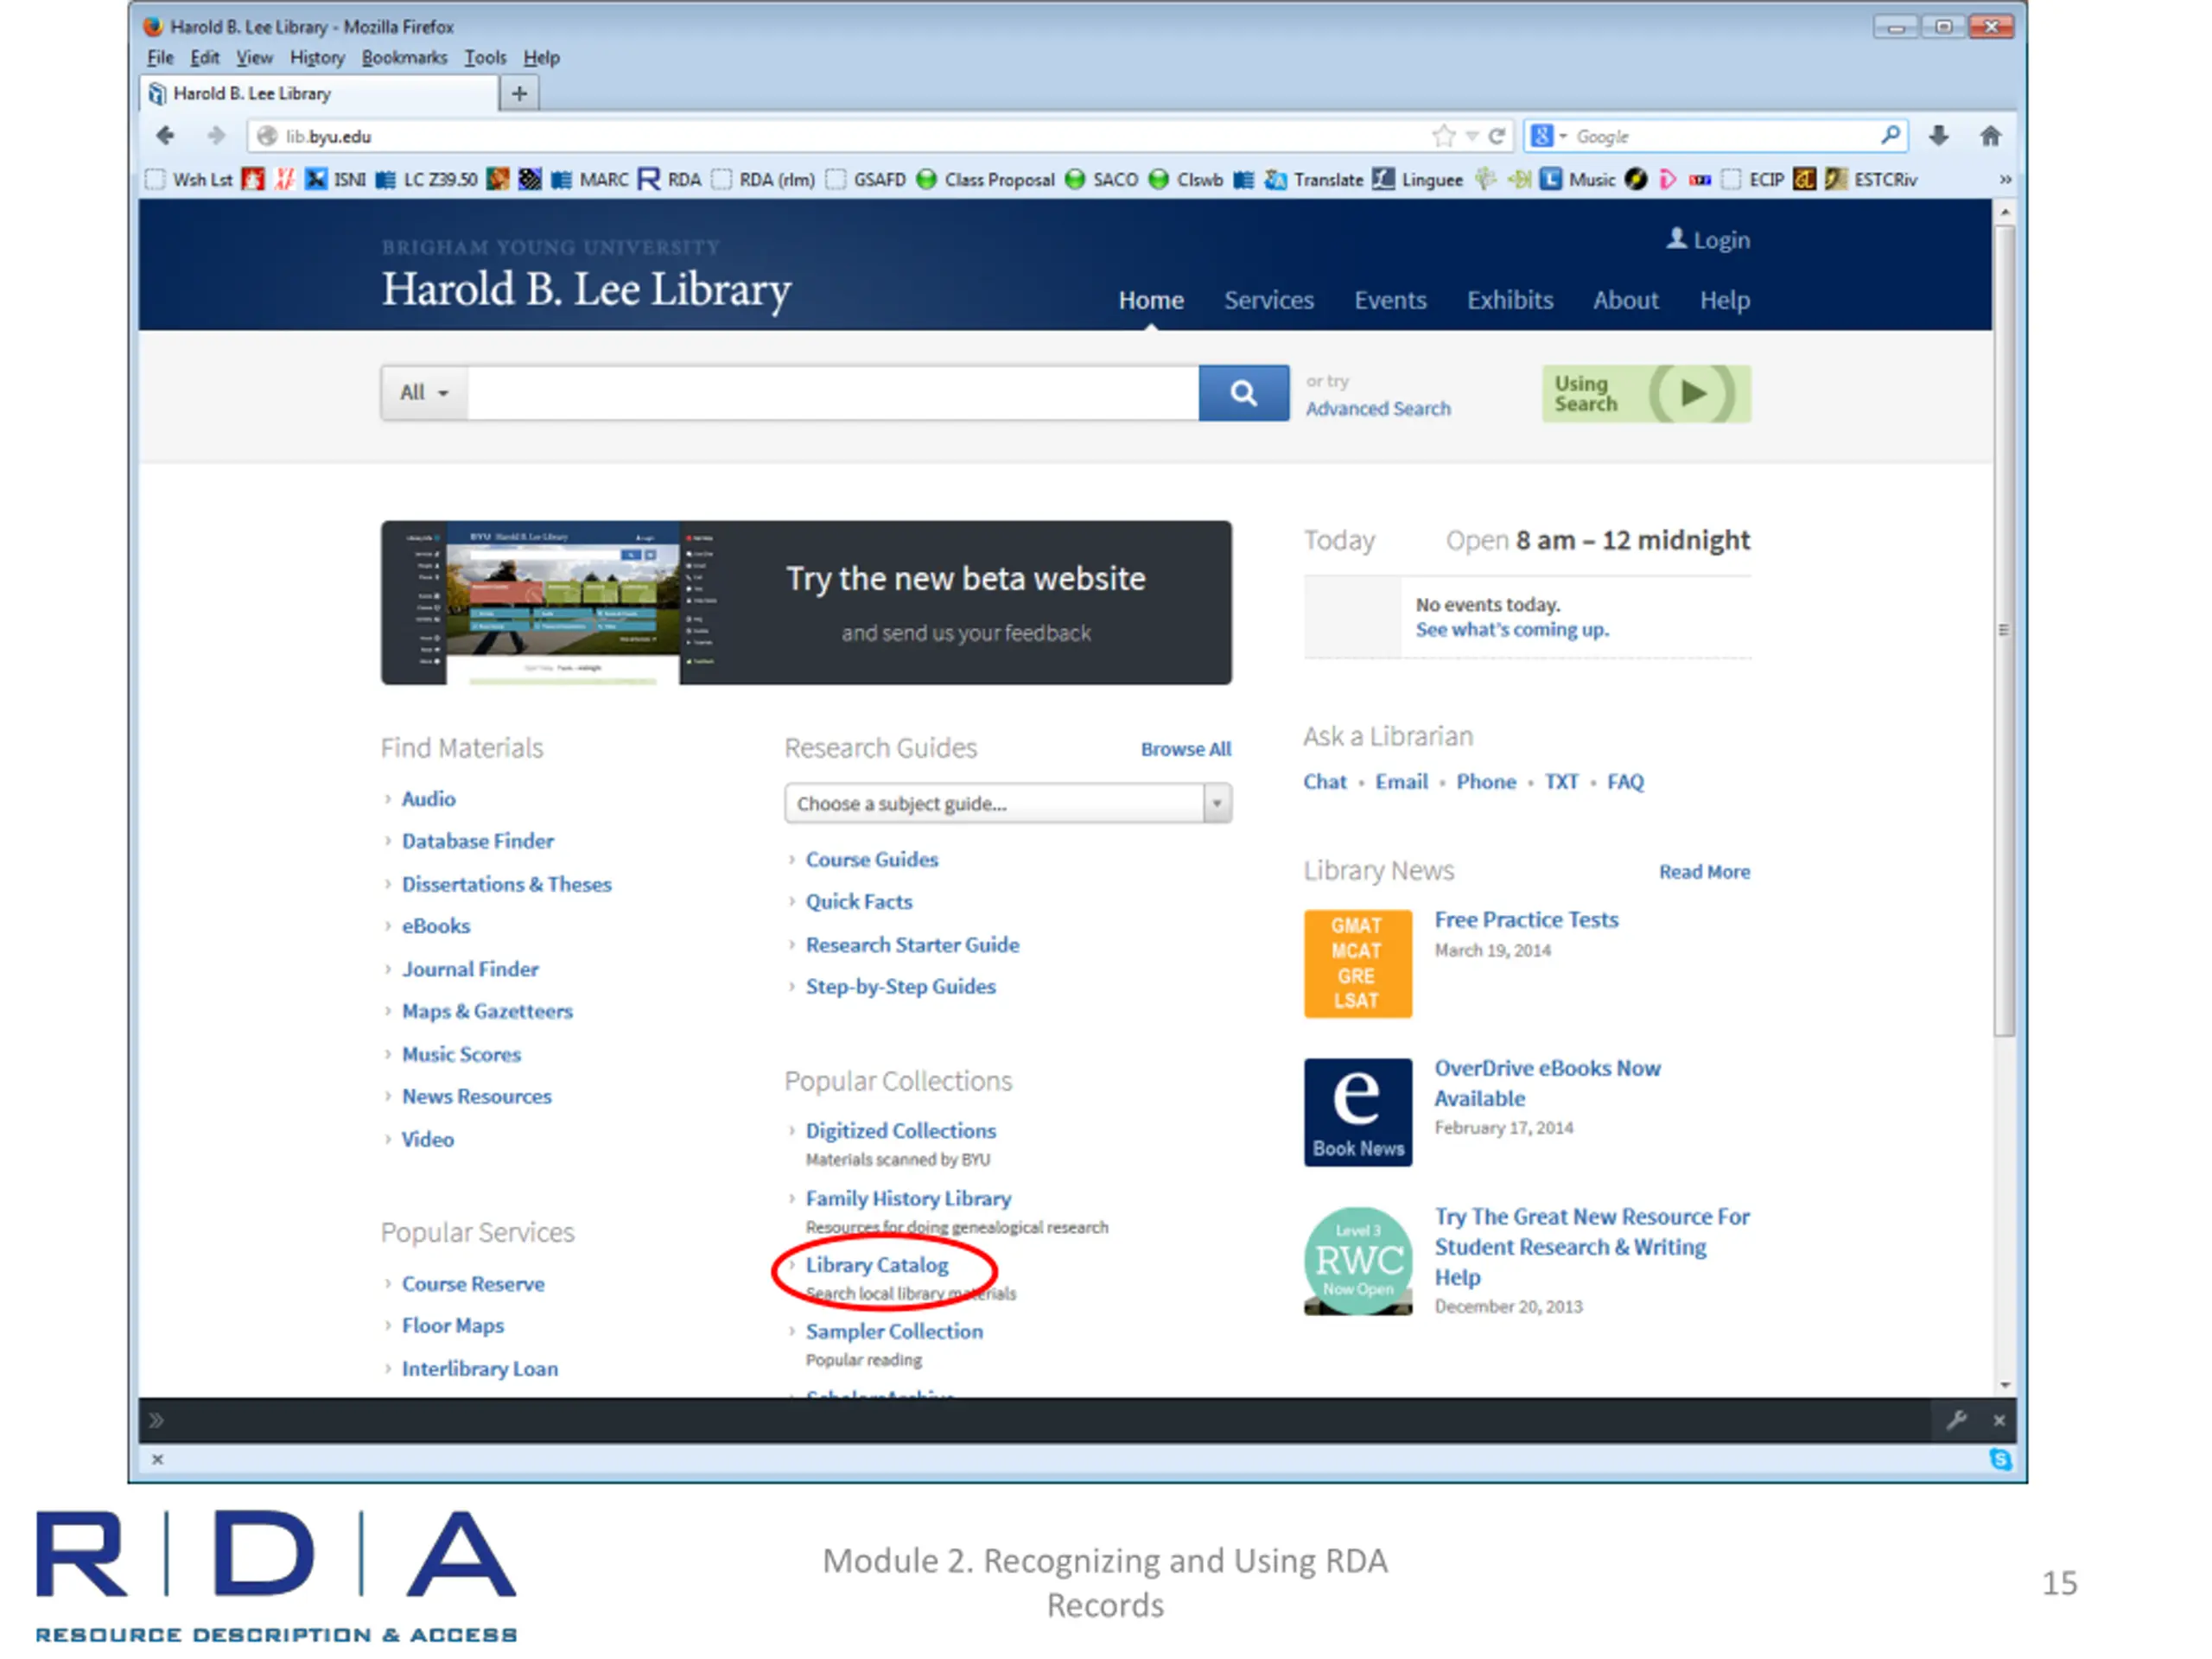Close the bottom add-on bar
Image resolution: width=2212 pixels, height=1659 pixels.
pos(157,1460)
